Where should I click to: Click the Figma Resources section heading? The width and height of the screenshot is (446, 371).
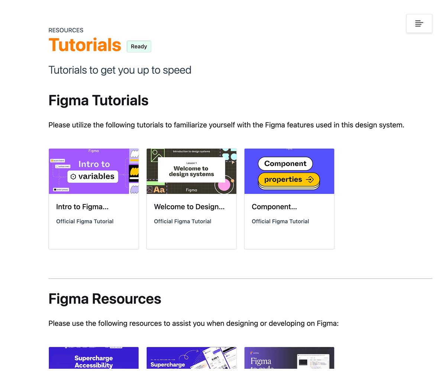(105, 299)
